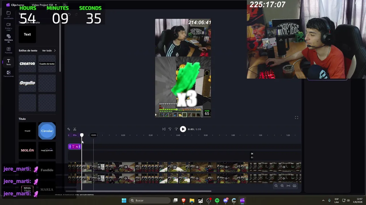Image resolution: width=366 pixels, height=205 pixels.
Task: Open the Windows Start menu
Action: [124, 200]
